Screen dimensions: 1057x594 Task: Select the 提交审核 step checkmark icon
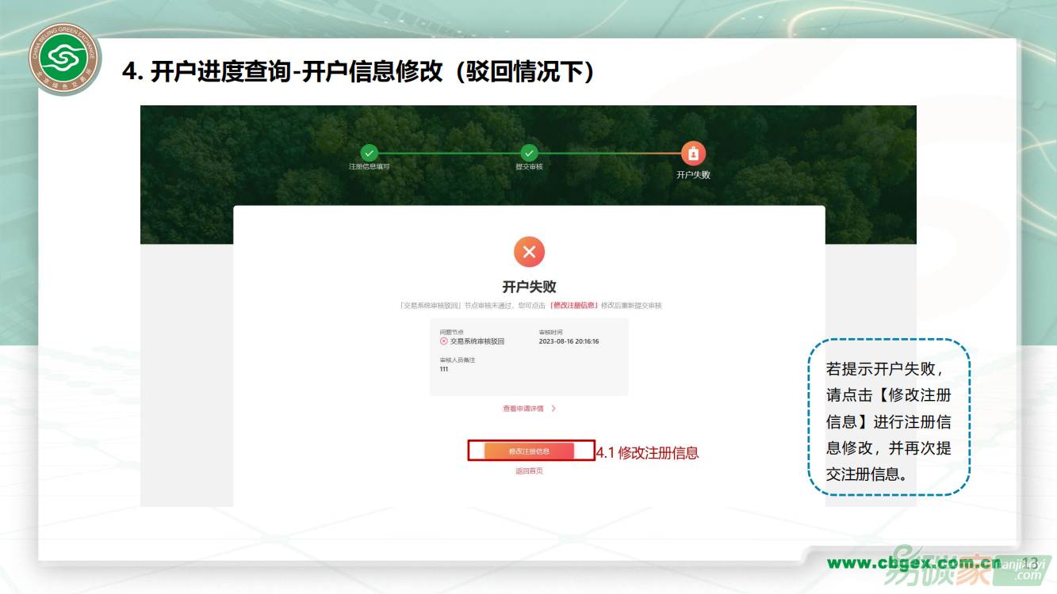click(529, 153)
